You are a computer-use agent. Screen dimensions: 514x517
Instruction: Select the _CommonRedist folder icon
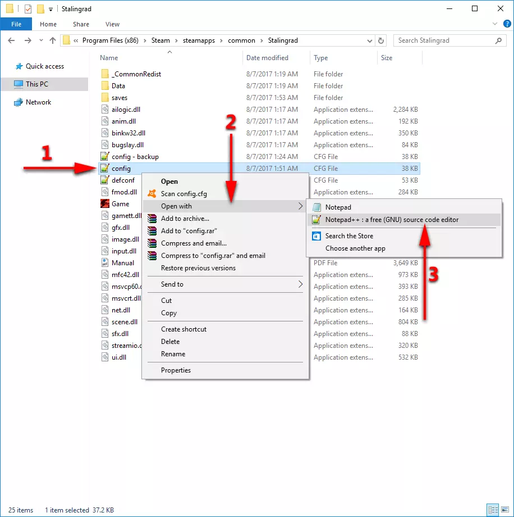(x=105, y=74)
